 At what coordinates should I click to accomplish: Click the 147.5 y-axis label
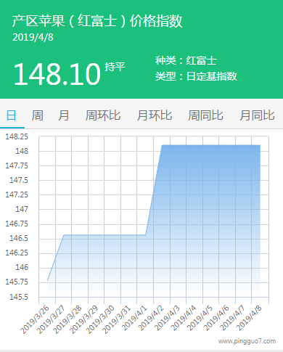tap(19, 180)
